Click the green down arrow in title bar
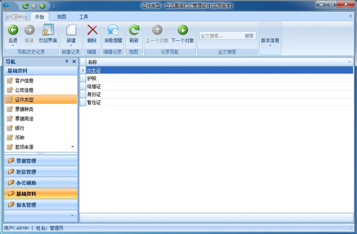This screenshot has width=357, height=234. click(x=42, y=6)
